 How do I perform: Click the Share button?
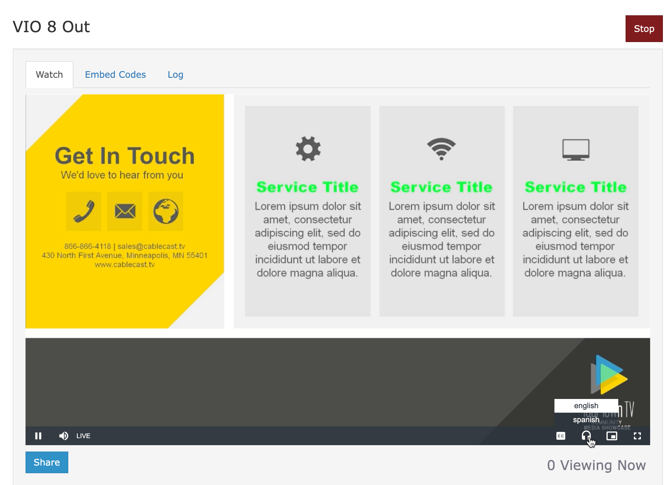pyautogui.click(x=47, y=462)
